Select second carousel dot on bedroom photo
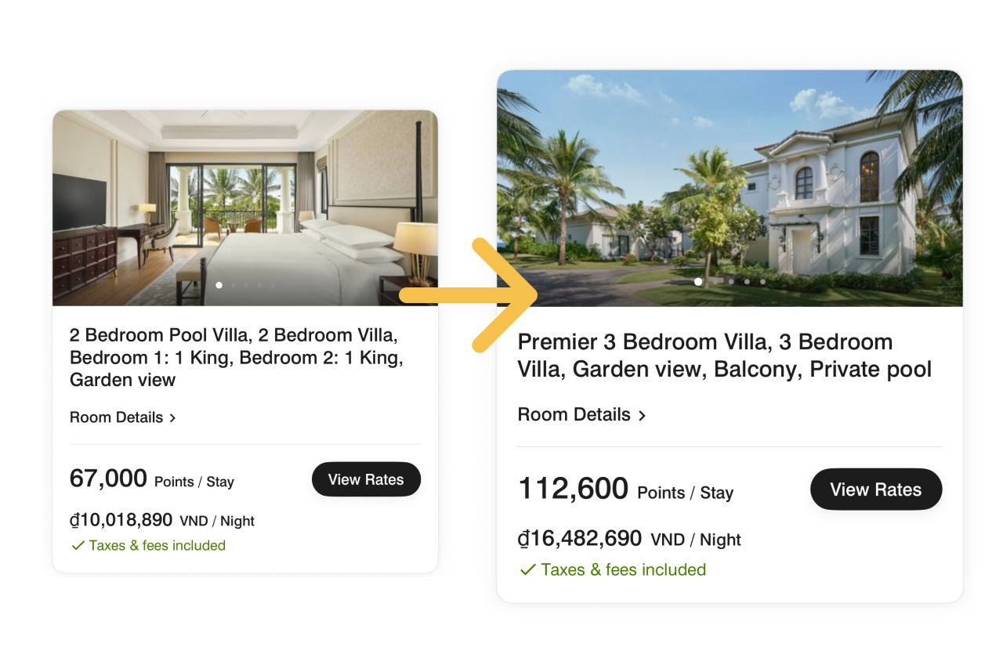1003x668 pixels. tap(233, 285)
